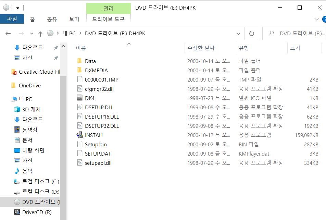
Task: Open OneDrive in the navigation pane
Action: 26,86
